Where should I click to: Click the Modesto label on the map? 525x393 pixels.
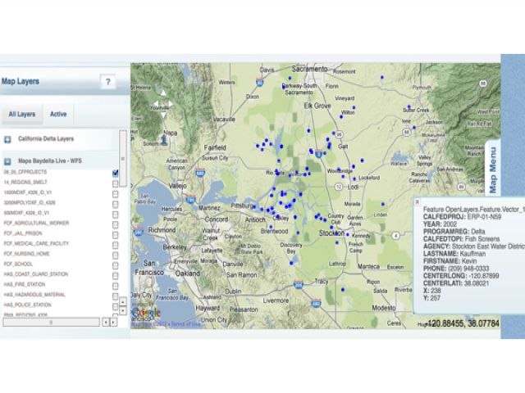(x=384, y=308)
